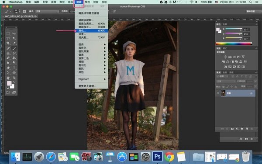Open the Filter menu in menu bar
Screen dimensions: 262x164
(x=79, y=2)
